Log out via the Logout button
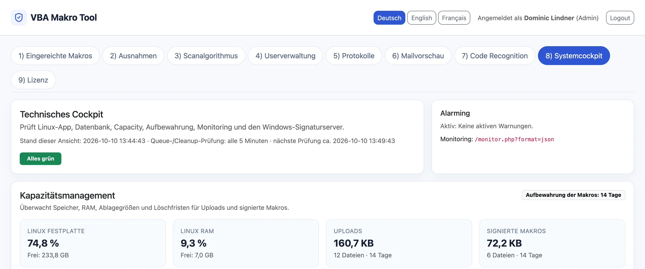This screenshot has height=269, width=645. click(x=620, y=18)
